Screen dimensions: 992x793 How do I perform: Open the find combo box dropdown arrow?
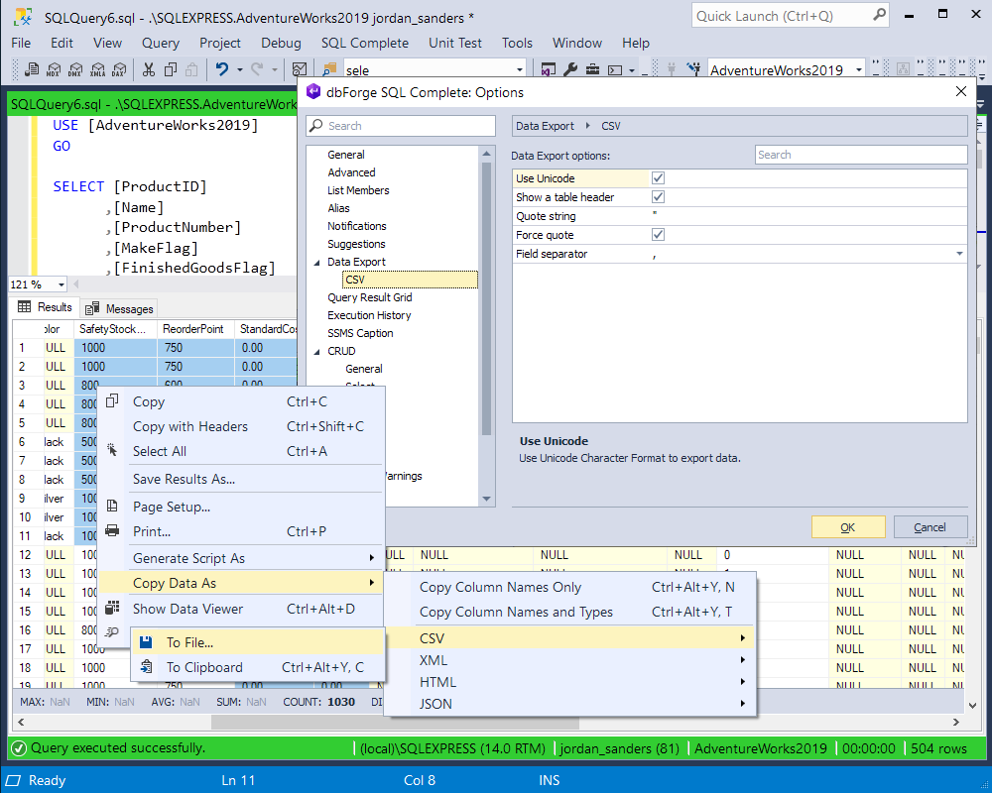pos(520,69)
